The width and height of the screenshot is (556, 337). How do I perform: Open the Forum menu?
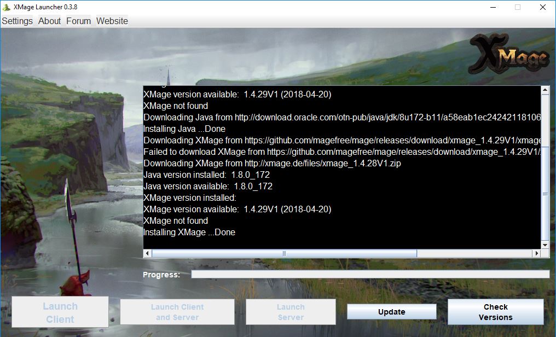[78, 21]
